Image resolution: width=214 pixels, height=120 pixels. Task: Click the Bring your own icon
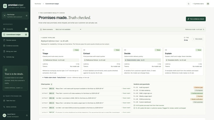4,51
